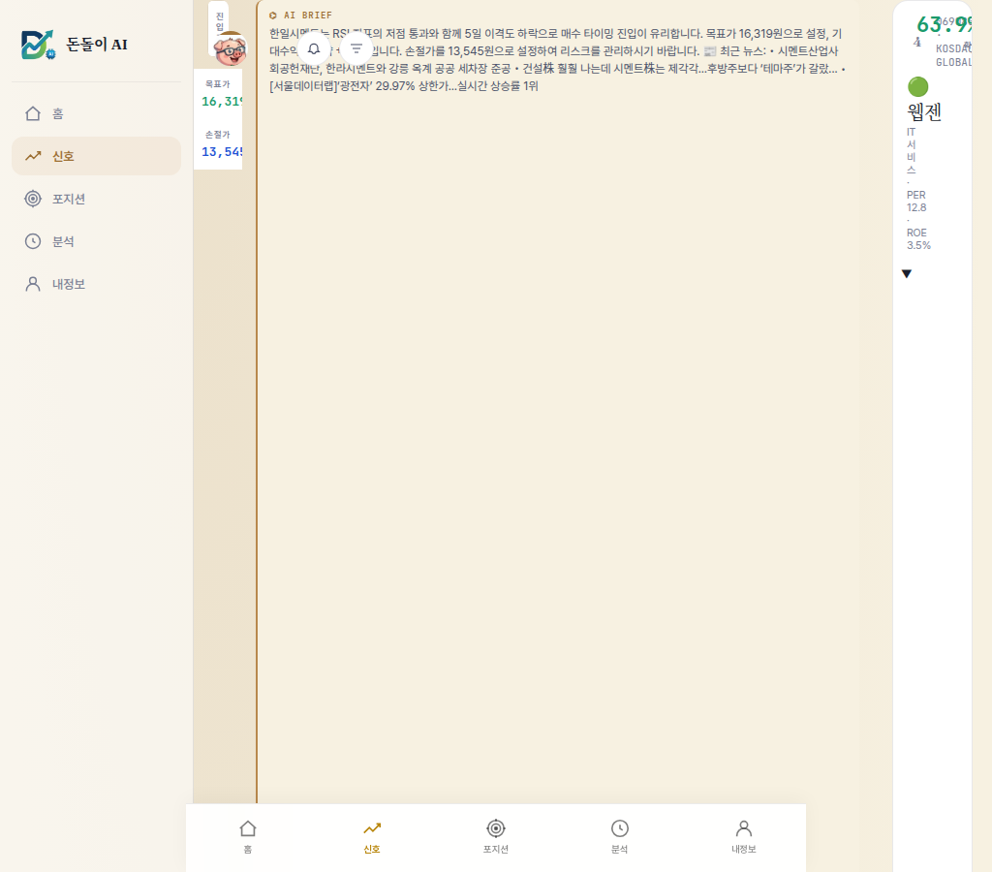Click the 손절가 value 13,54
The image size is (992, 872).
[x=222, y=152]
